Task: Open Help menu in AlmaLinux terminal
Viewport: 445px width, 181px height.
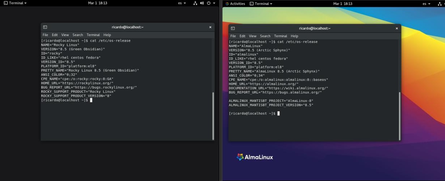Action: pos(295,36)
